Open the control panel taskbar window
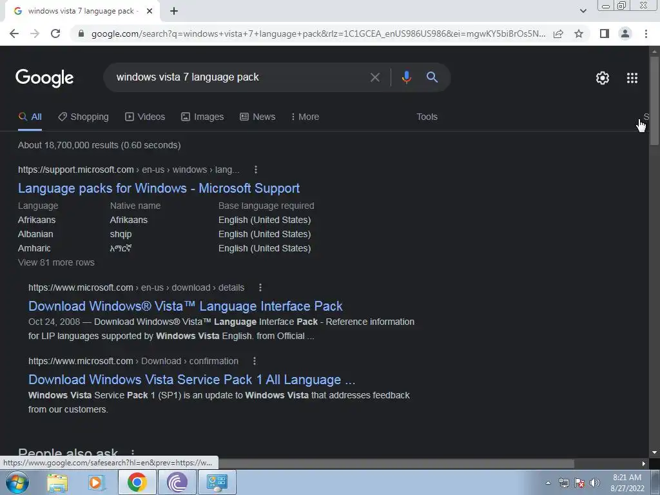 (x=217, y=482)
